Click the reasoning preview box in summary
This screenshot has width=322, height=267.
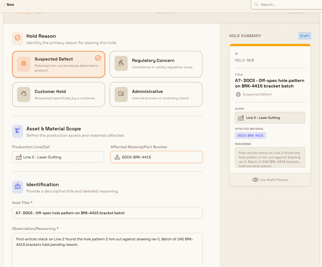click(x=270, y=157)
